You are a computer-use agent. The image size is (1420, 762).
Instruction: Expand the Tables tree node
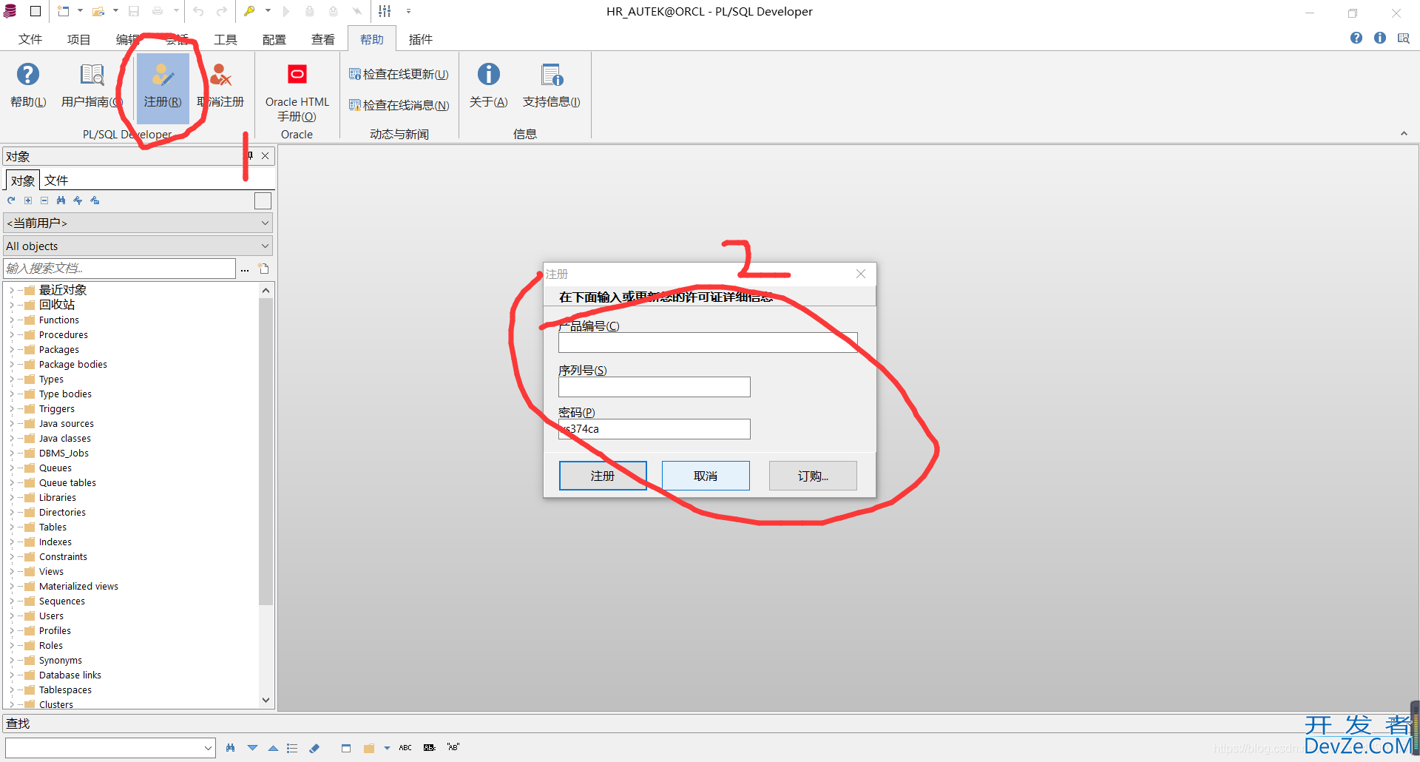(11, 527)
